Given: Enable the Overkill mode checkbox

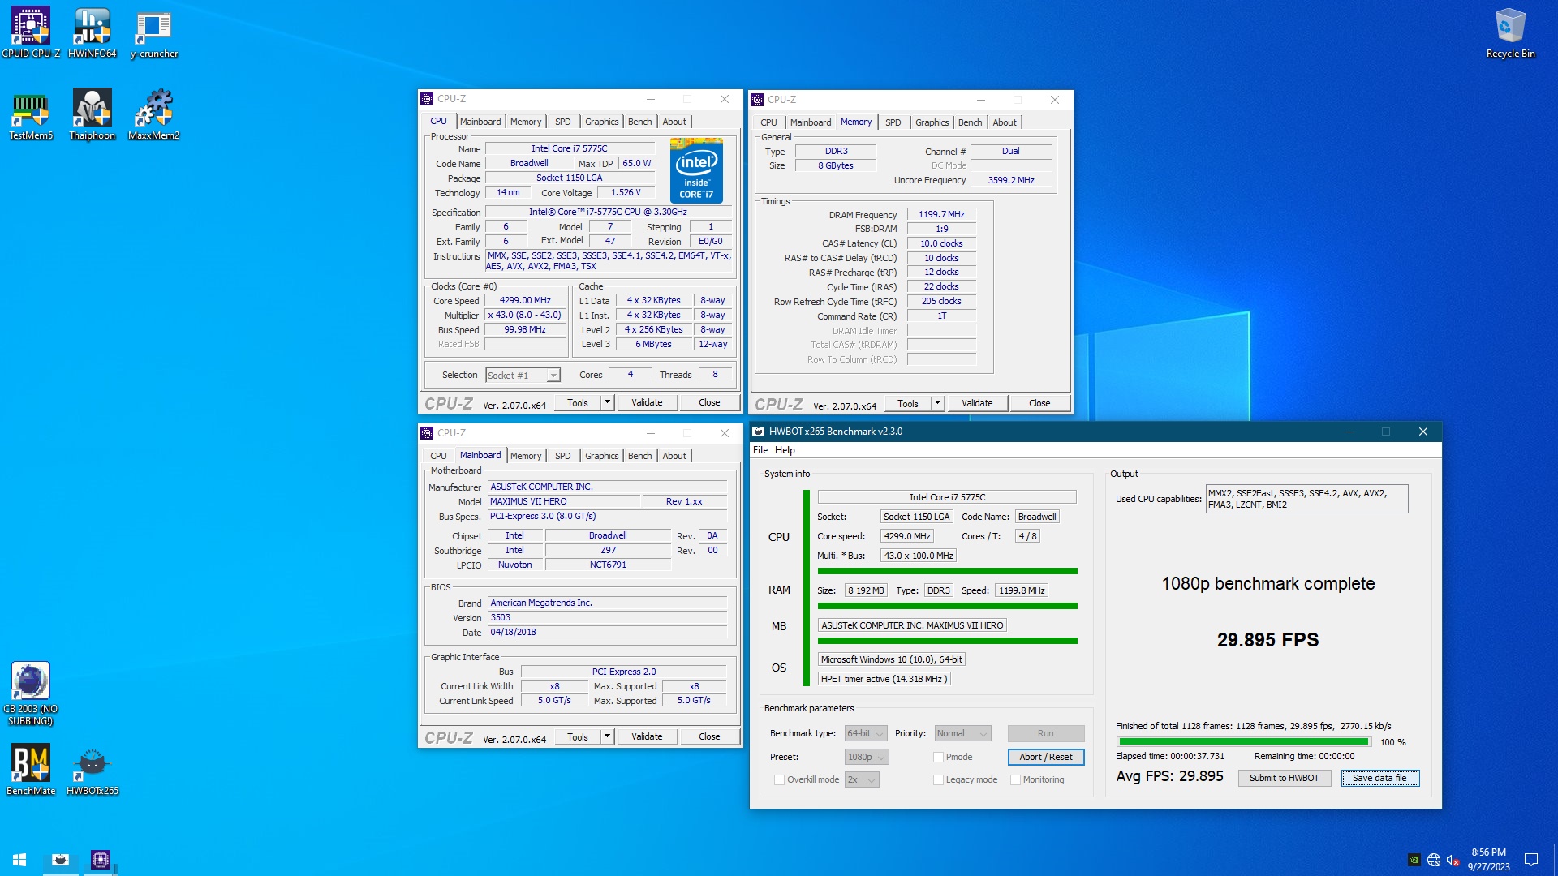Looking at the screenshot, I should tap(779, 779).
